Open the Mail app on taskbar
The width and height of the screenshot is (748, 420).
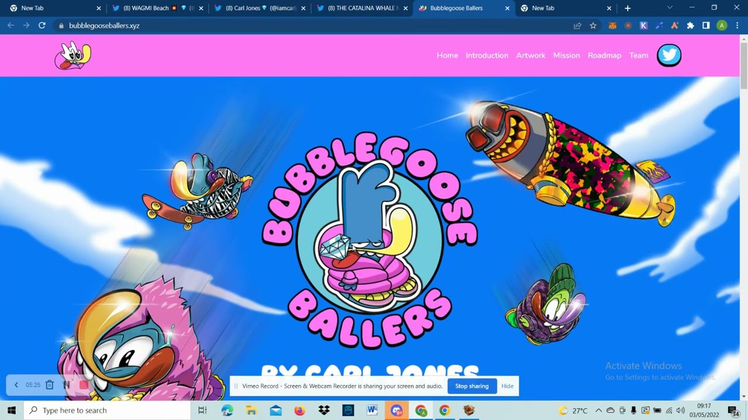(x=275, y=410)
